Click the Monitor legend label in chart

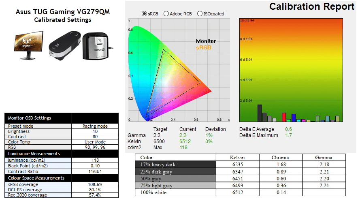(206, 41)
